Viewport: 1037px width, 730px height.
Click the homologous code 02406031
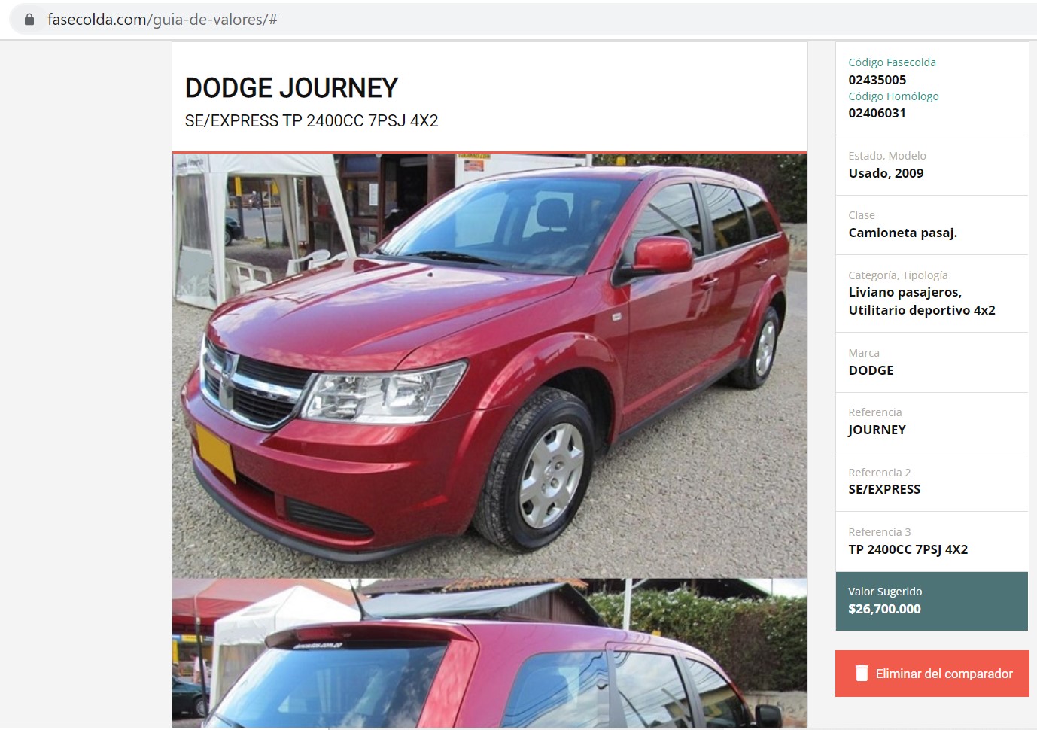(x=877, y=113)
